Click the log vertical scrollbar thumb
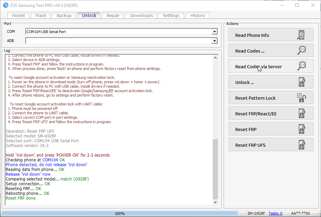This screenshot has width=321, height=217. pos(215,169)
